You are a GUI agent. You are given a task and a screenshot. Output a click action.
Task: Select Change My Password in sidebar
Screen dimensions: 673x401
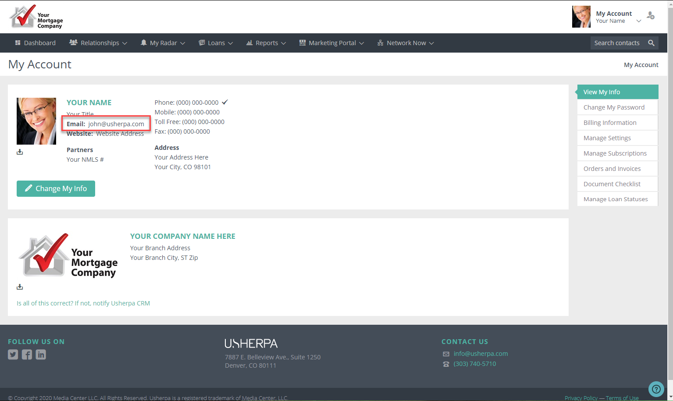pos(614,107)
